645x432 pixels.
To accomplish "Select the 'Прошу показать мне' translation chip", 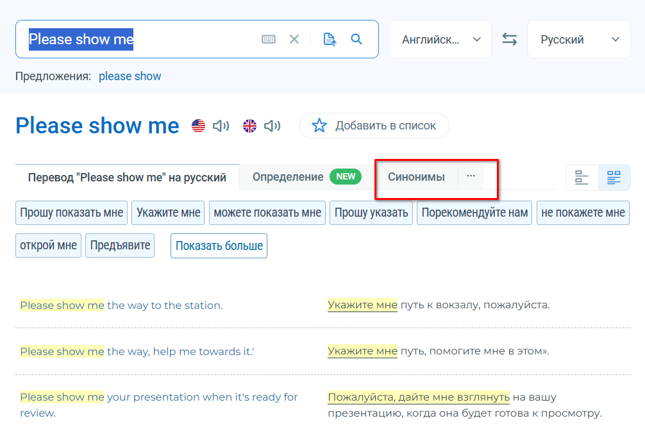I will (71, 213).
